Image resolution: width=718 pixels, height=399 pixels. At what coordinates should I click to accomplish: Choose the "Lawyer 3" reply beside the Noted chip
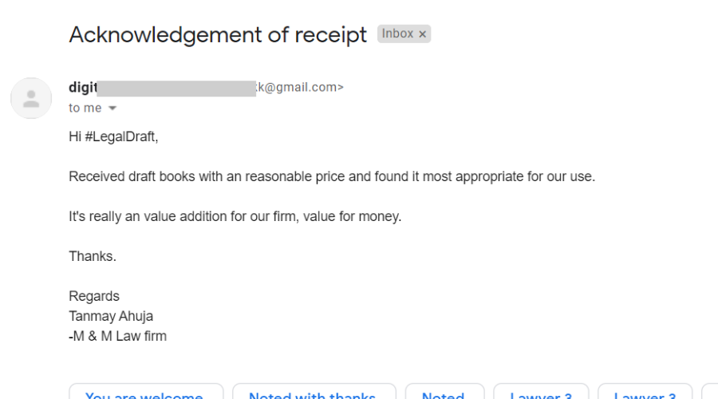coord(541,392)
